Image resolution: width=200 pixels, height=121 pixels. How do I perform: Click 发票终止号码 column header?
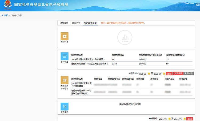[x=128, y=79]
